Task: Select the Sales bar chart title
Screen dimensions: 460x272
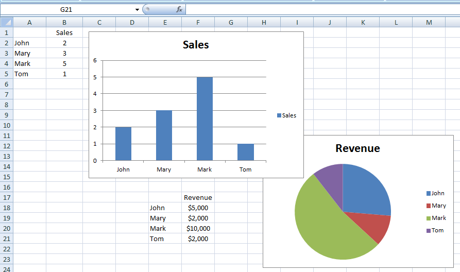Action: [196, 45]
